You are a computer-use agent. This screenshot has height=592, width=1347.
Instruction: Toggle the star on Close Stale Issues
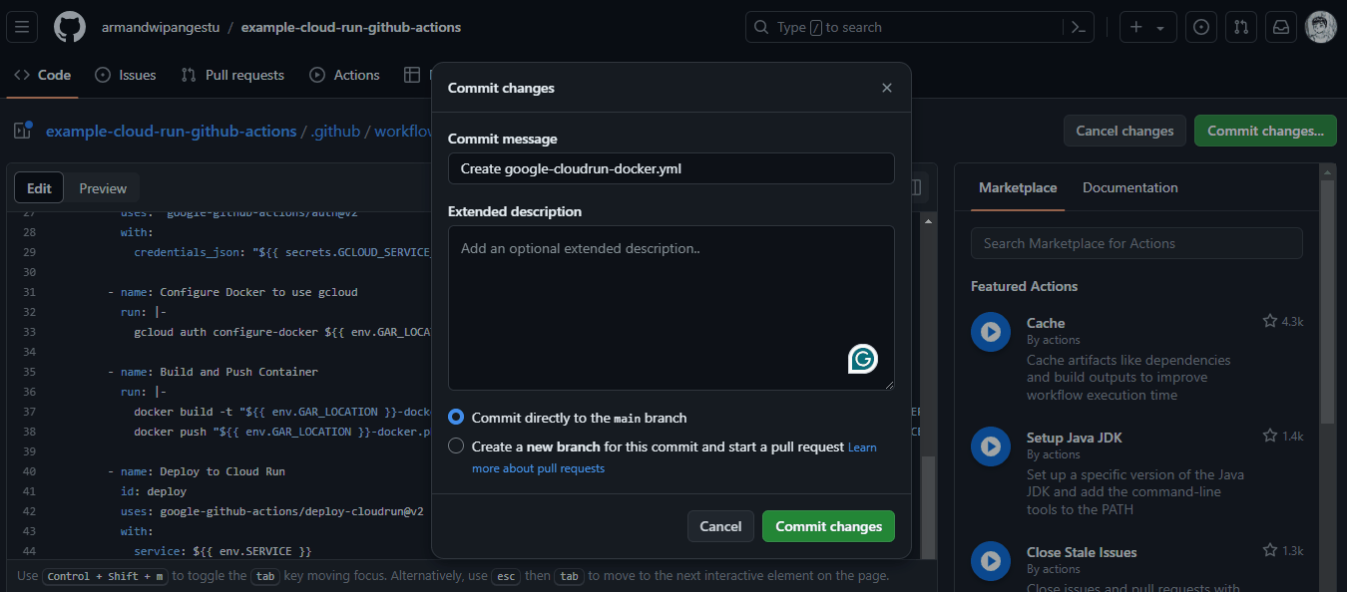tap(1268, 551)
